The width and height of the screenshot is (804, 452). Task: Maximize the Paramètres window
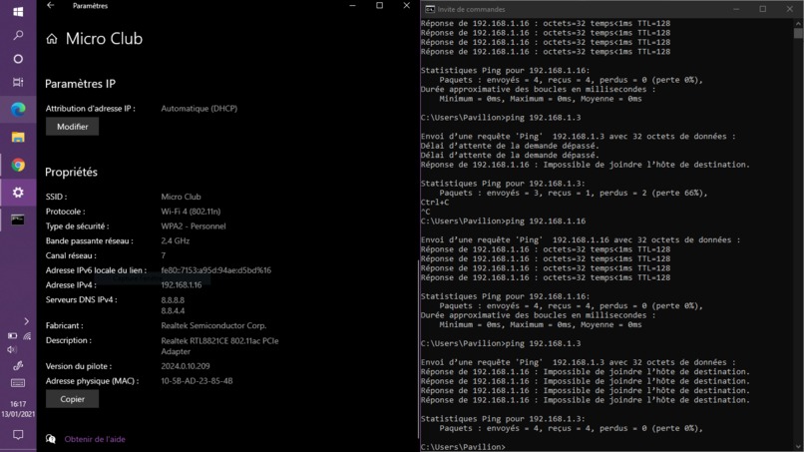[379, 6]
